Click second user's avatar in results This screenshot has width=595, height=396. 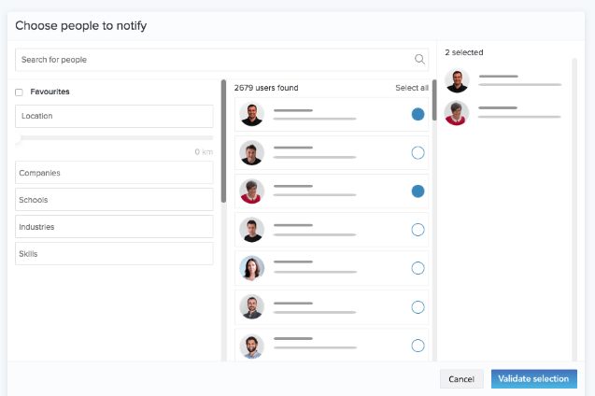point(251,152)
